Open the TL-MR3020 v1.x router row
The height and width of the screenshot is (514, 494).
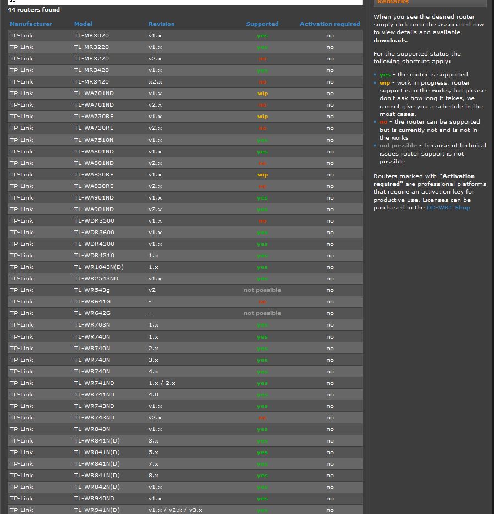185,36
